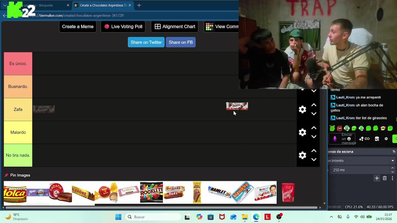Pick the Rocklets chocolate image

tap(151, 193)
